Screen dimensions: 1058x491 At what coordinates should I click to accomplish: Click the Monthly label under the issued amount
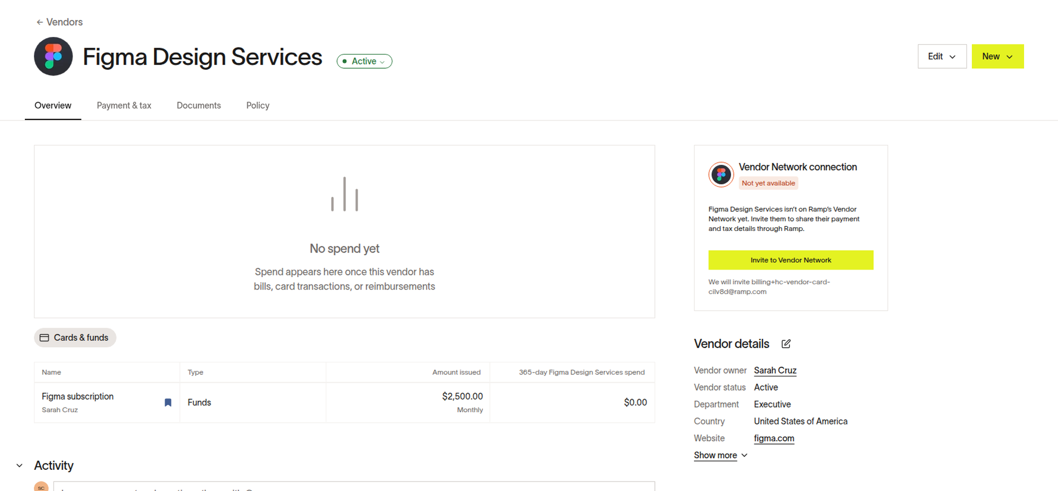pos(470,410)
